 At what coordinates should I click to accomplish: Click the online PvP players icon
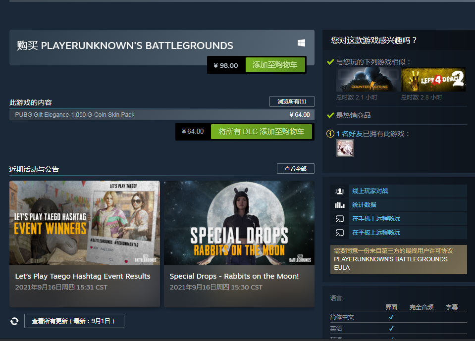coord(340,191)
